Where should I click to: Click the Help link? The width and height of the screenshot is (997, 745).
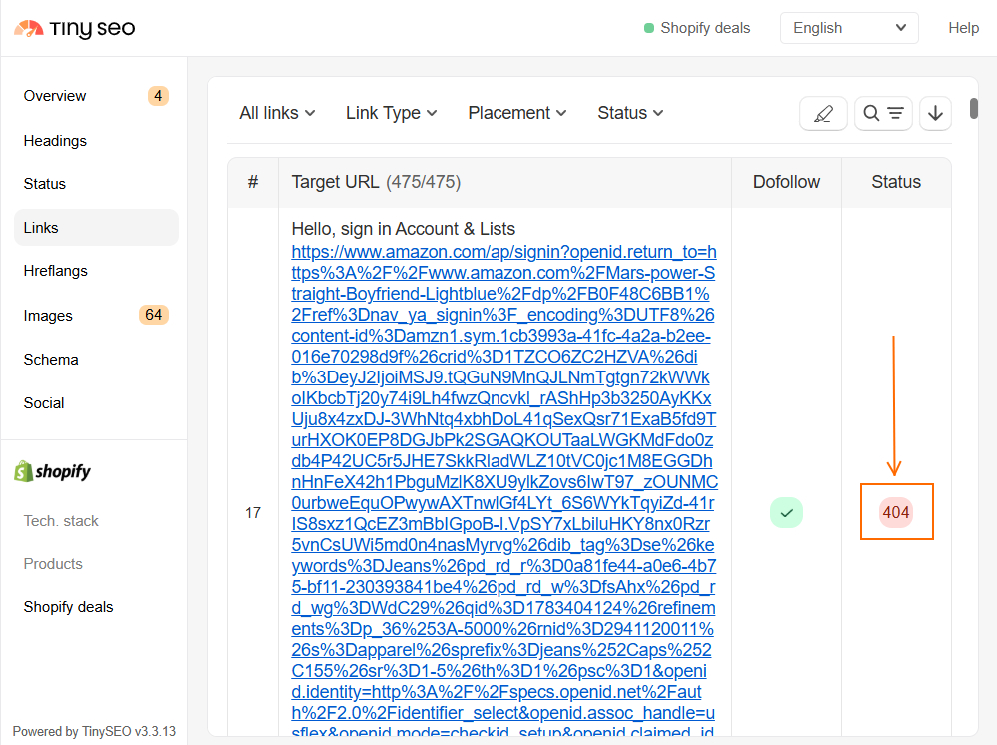963,28
